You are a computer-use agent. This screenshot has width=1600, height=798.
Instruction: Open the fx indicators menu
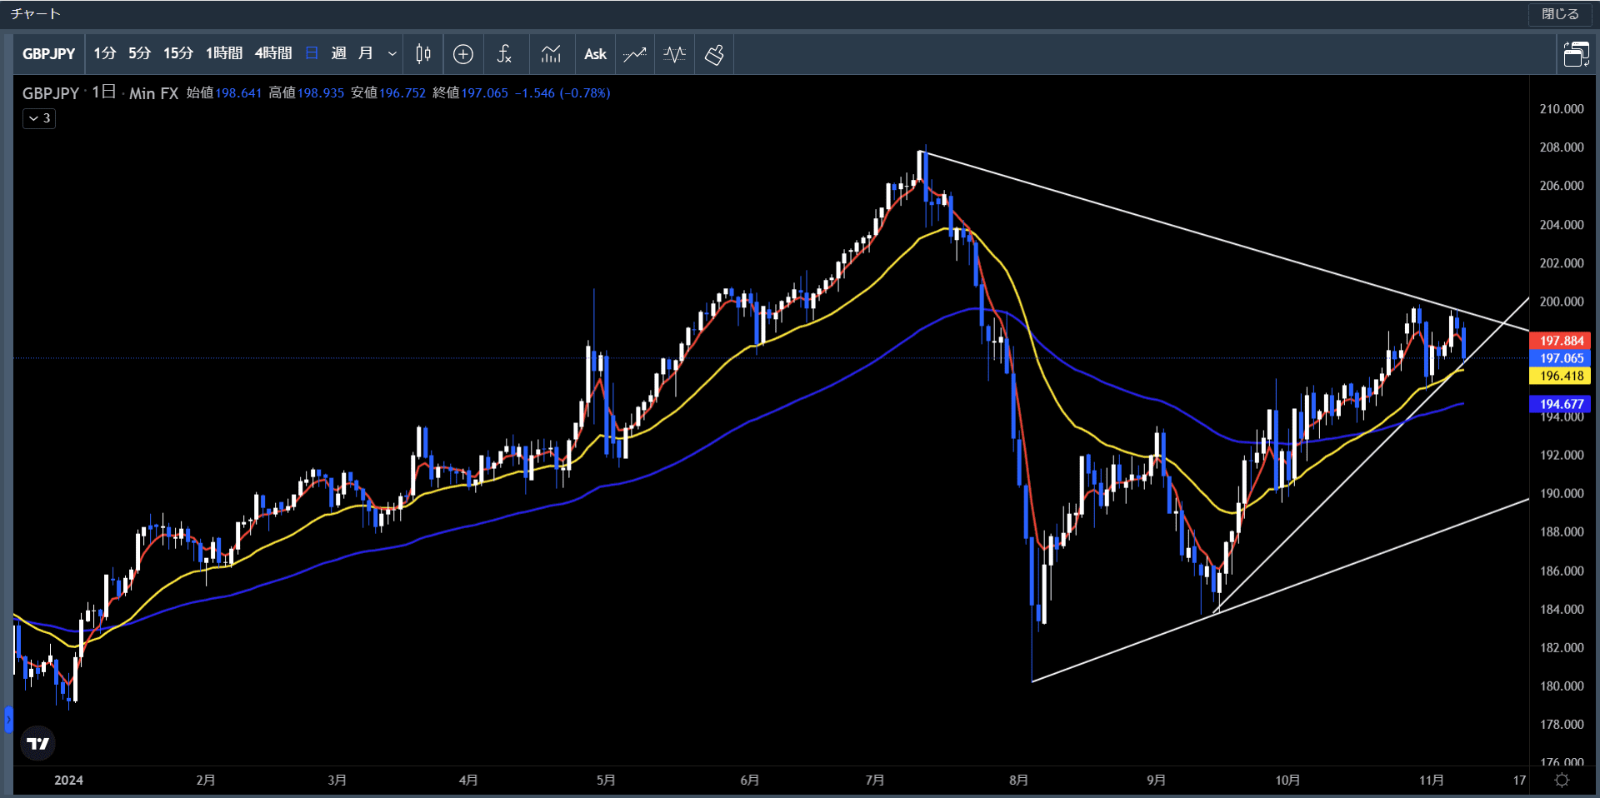[x=504, y=54]
